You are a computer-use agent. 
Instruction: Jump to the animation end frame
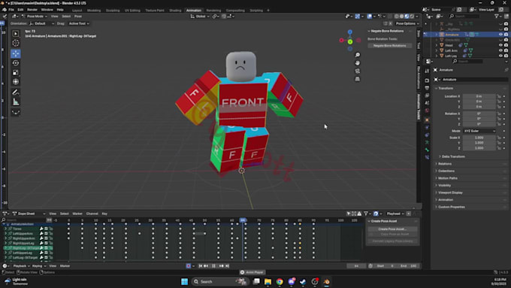pos(227,266)
